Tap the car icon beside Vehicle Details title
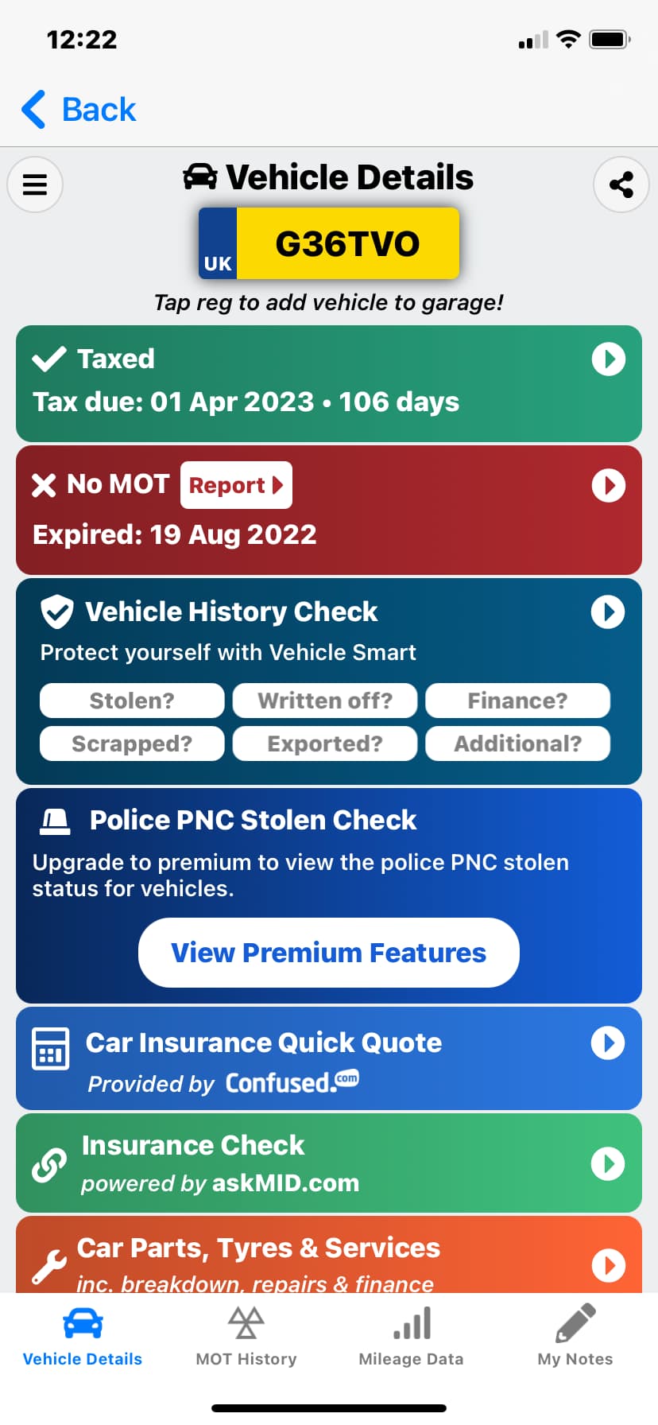The height and width of the screenshot is (1425, 658). coord(200,177)
